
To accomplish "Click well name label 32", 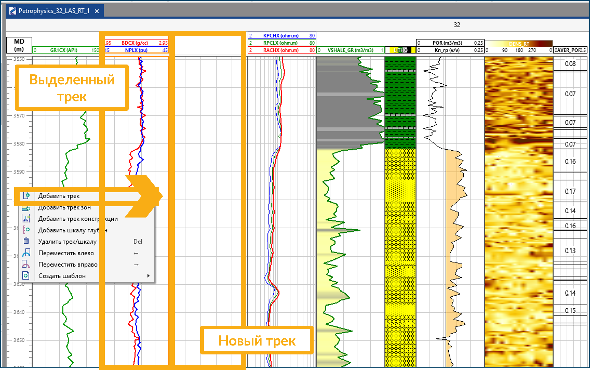I will coord(457,25).
